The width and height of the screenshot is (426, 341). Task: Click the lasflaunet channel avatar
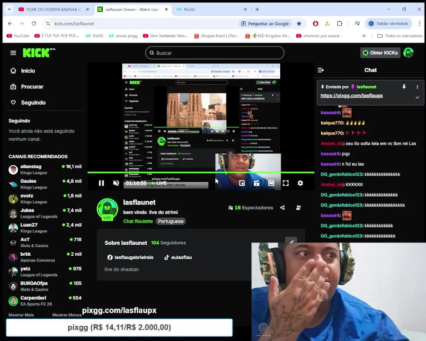click(107, 209)
